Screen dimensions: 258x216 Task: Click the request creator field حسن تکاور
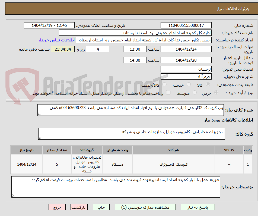[x=144, y=40]
